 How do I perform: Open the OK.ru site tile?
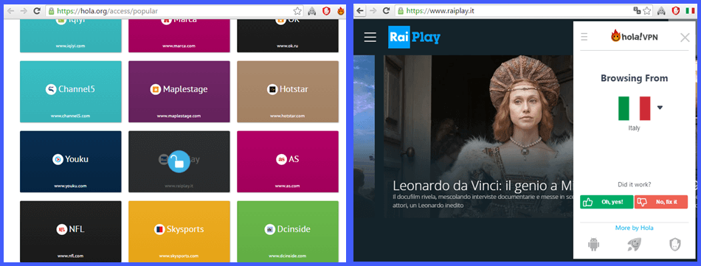[288, 35]
